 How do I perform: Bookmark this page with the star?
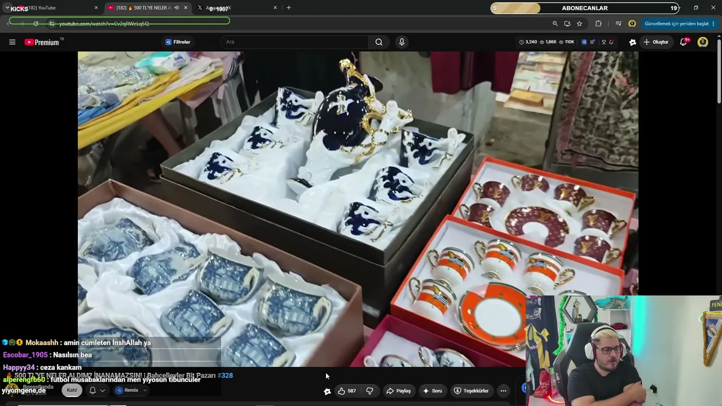tap(579, 24)
